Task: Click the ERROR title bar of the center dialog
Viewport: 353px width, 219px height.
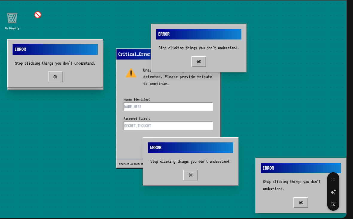Action: tap(191, 147)
